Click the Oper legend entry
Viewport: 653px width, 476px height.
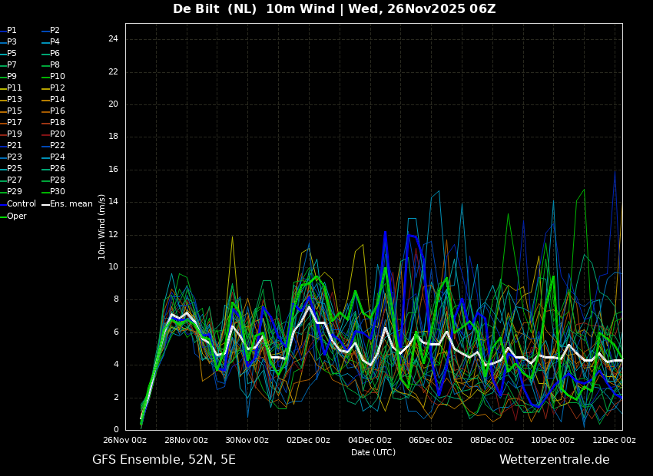(13, 216)
